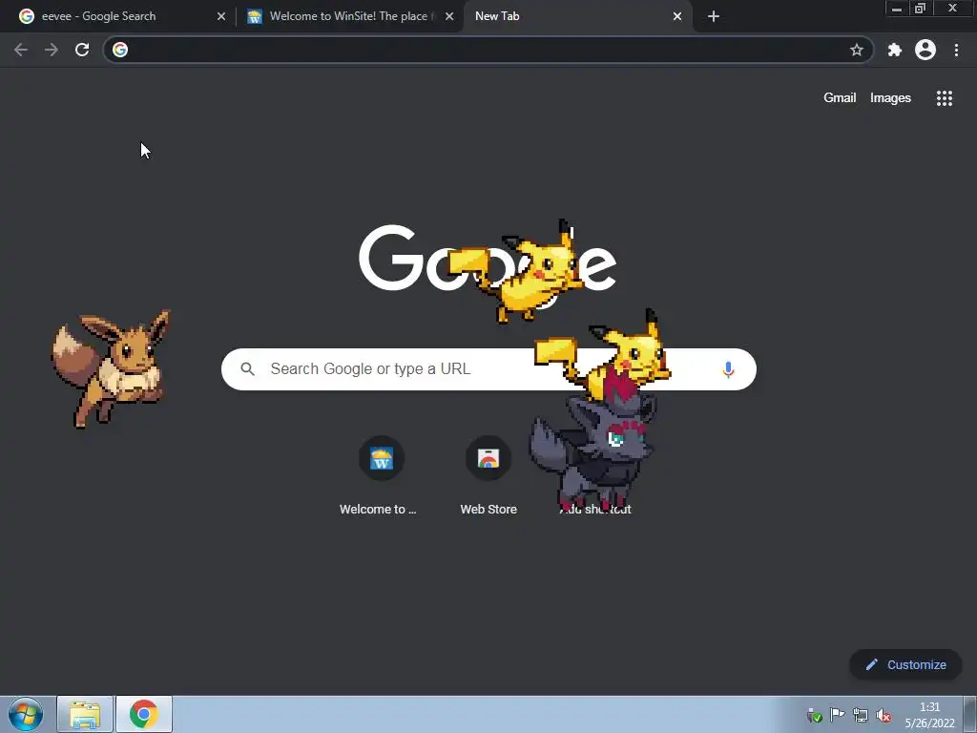Open Chrome's three-dot menu
Screen dimensions: 977x733
click(956, 50)
